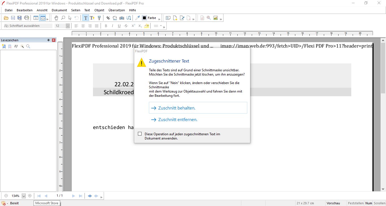Open the zoom level dropdown

click(24, 196)
